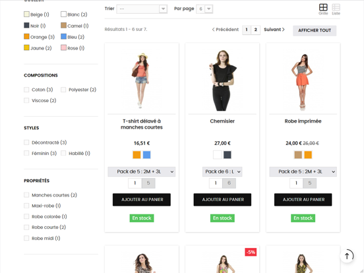Check the Polyester composition filter

[63, 90]
